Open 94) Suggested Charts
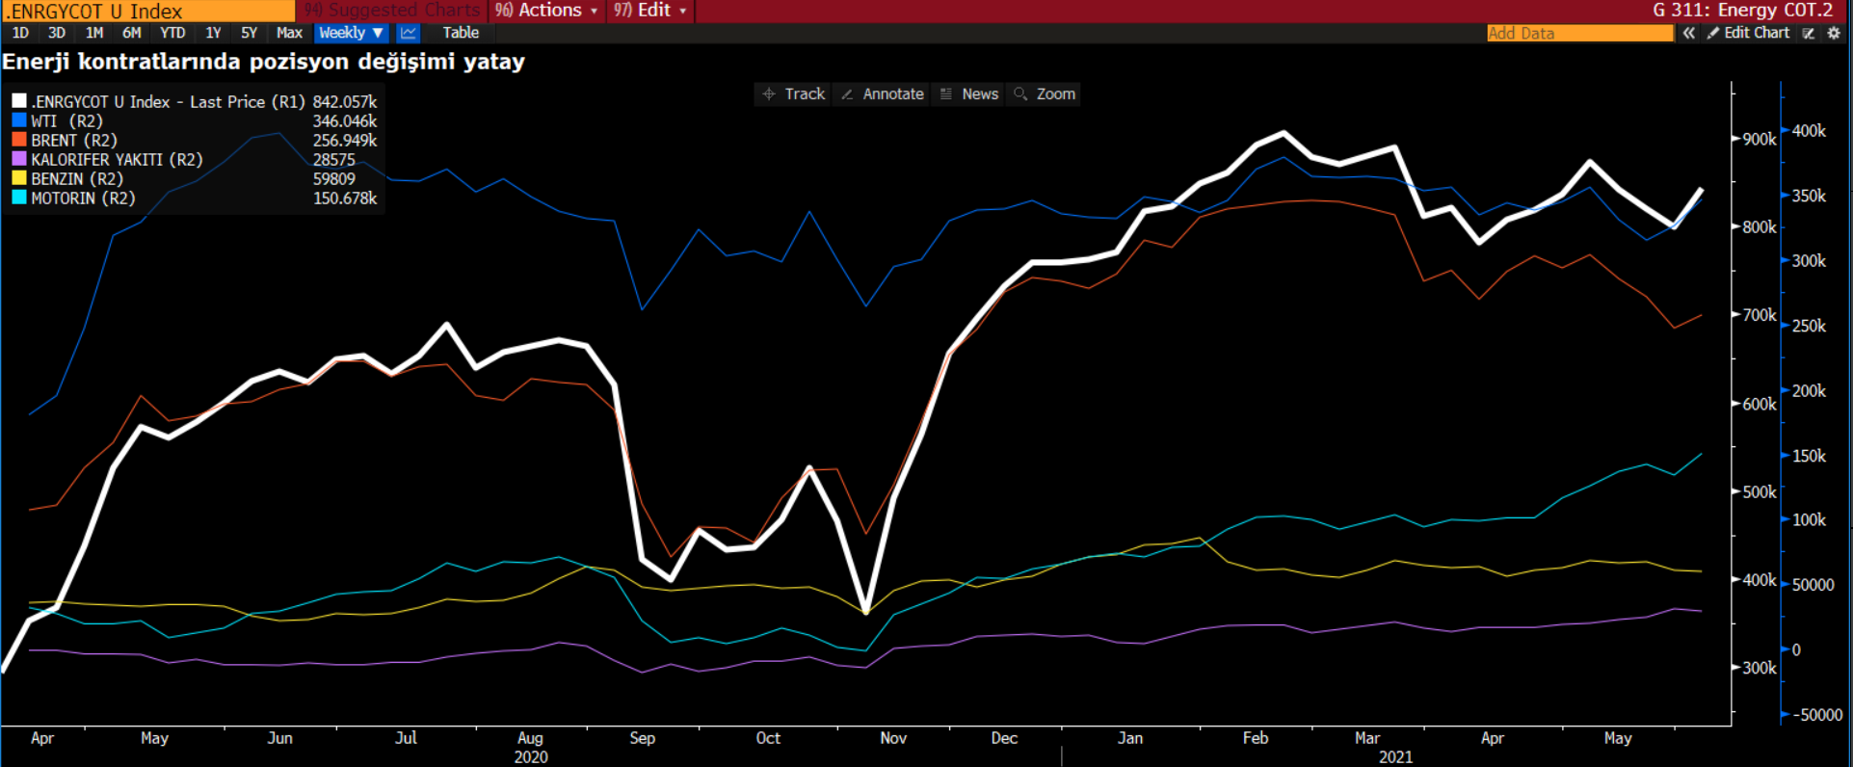 click(x=392, y=11)
